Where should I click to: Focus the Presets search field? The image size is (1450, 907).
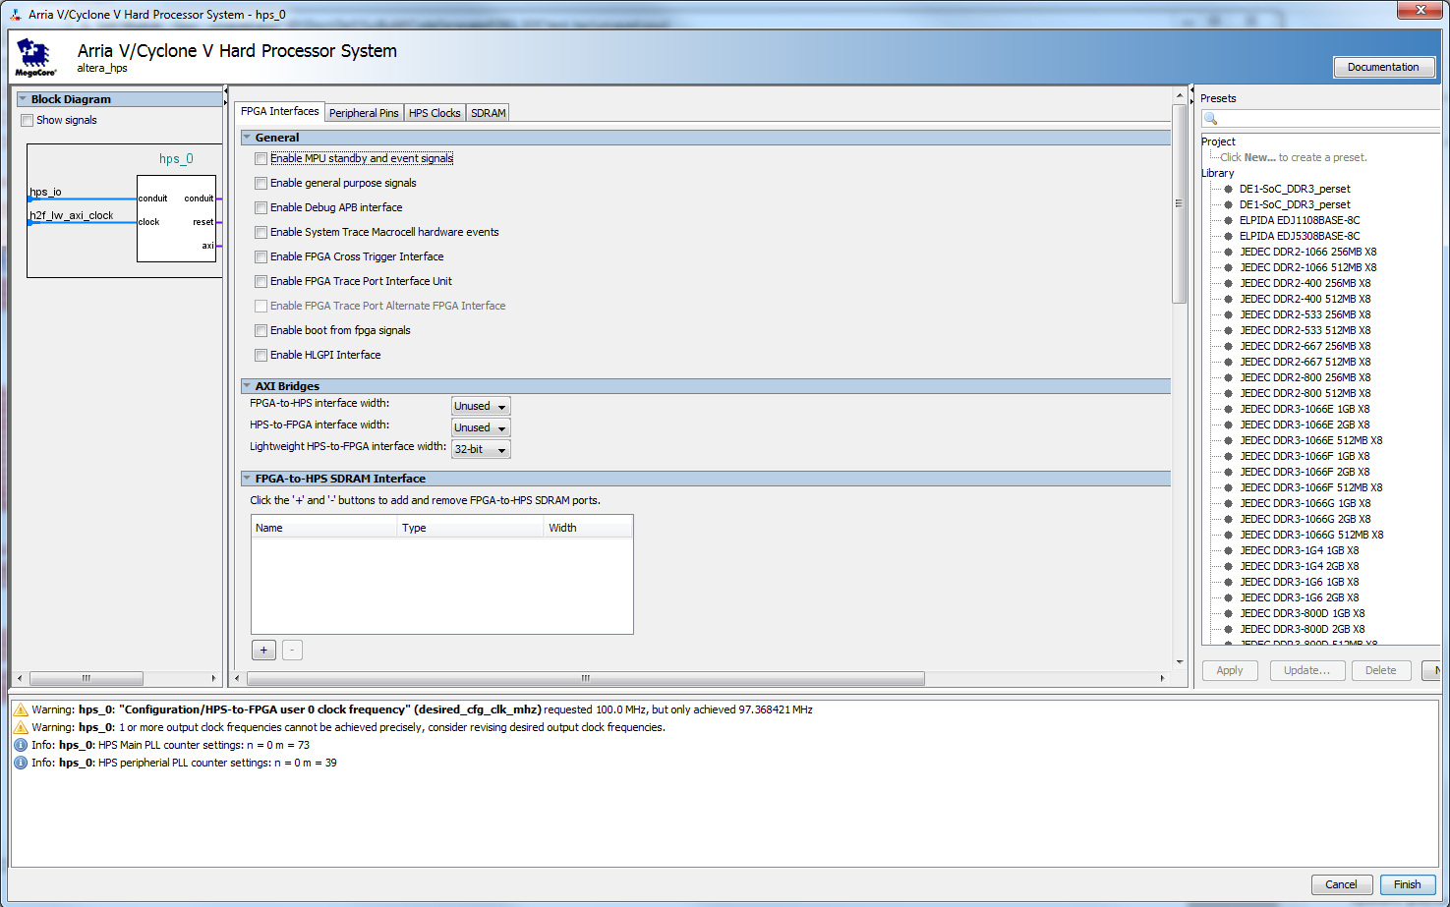click(x=1329, y=119)
